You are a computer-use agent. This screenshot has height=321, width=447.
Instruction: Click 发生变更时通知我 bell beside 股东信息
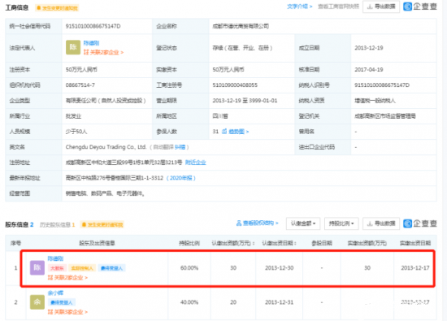pyautogui.click(x=102, y=224)
